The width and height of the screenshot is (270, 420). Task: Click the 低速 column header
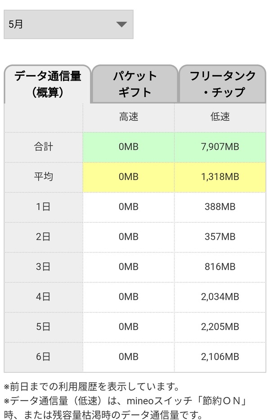tap(220, 117)
